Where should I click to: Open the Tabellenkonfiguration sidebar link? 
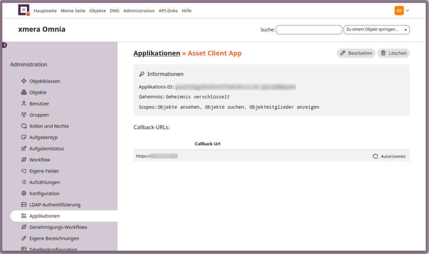click(x=53, y=249)
